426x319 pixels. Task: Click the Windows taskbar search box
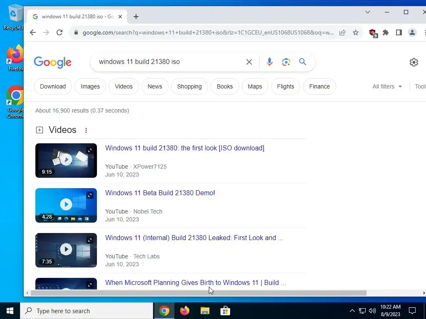click(x=87, y=311)
